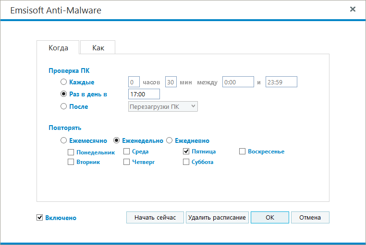Click Удалить расписание button
366x245 pixels.
[217, 218]
